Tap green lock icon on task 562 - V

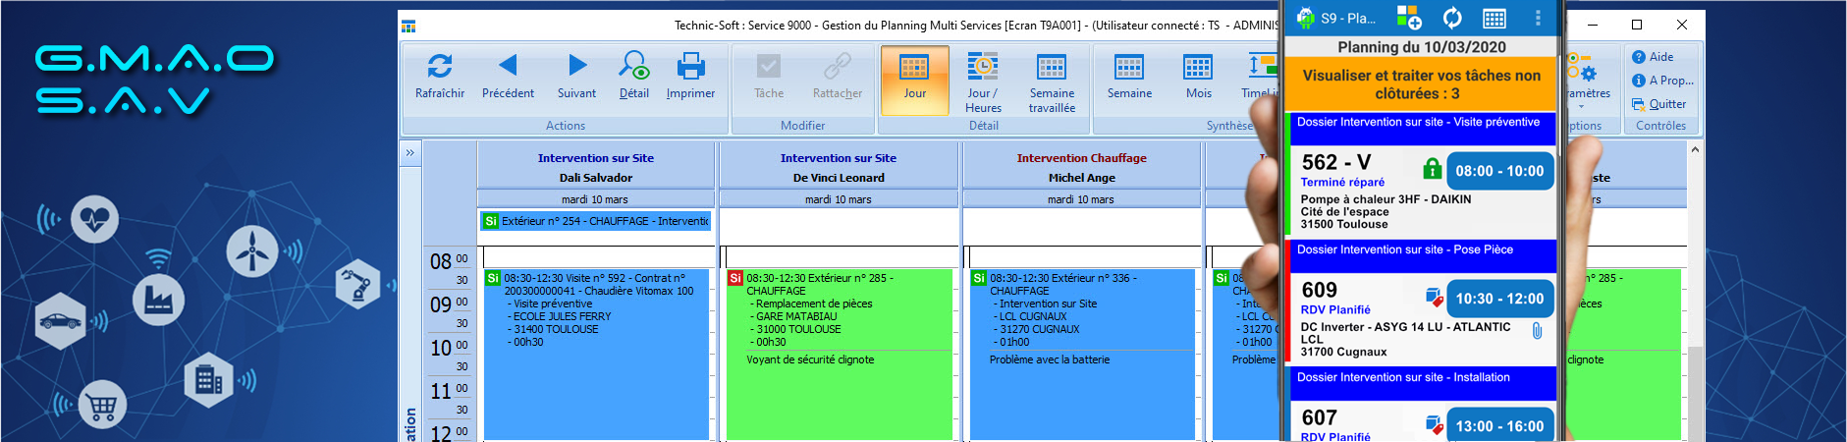[1433, 169]
